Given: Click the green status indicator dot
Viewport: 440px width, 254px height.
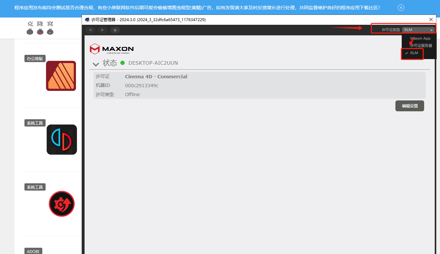Looking at the screenshot, I should tap(123, 63).
